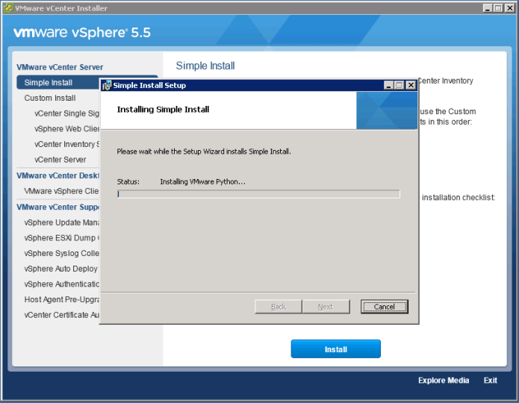Click the Cancel button in setup dialog
The width and height of the screenshot is (519, 403).
tap(384, 307)
